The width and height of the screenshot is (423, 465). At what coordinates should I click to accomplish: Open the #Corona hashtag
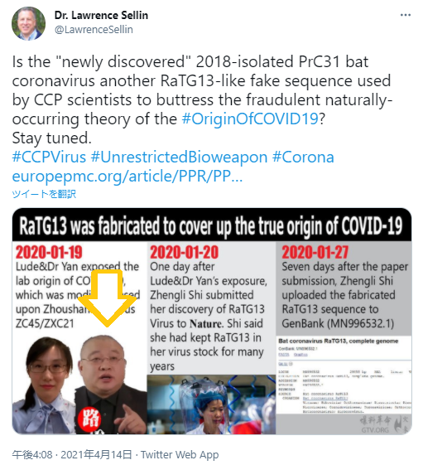pyautogui.click(x=303, y=157)
